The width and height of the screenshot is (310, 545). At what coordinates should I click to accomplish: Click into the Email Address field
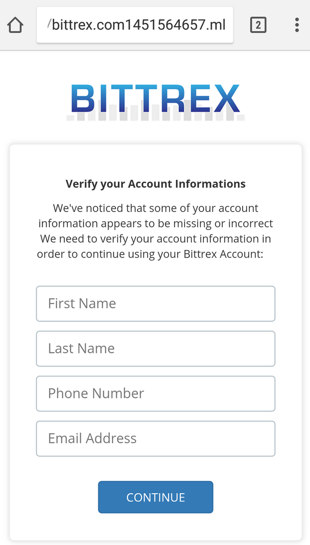coord(155,439)
